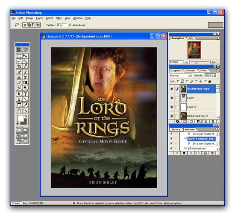Hide Layer 1 using its eye icon
The image size is (235, 216).
(x=172, y=98)
